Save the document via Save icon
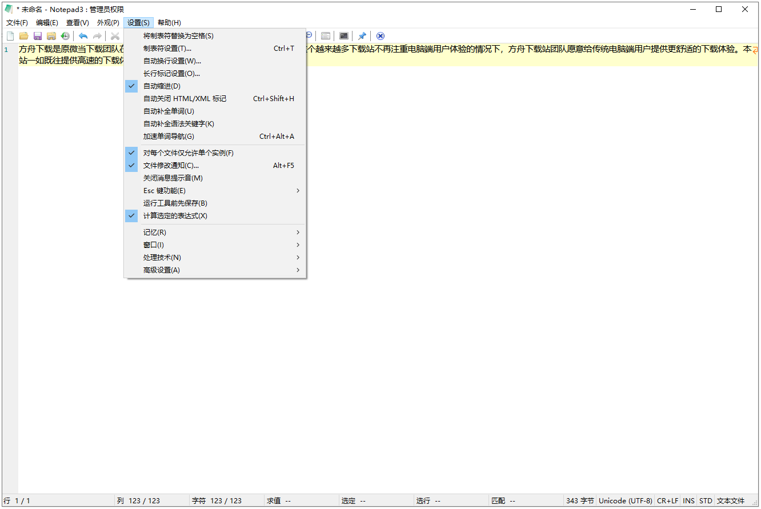Image resolution: width=761 pixels, height=509 pixels. [37, 35]
